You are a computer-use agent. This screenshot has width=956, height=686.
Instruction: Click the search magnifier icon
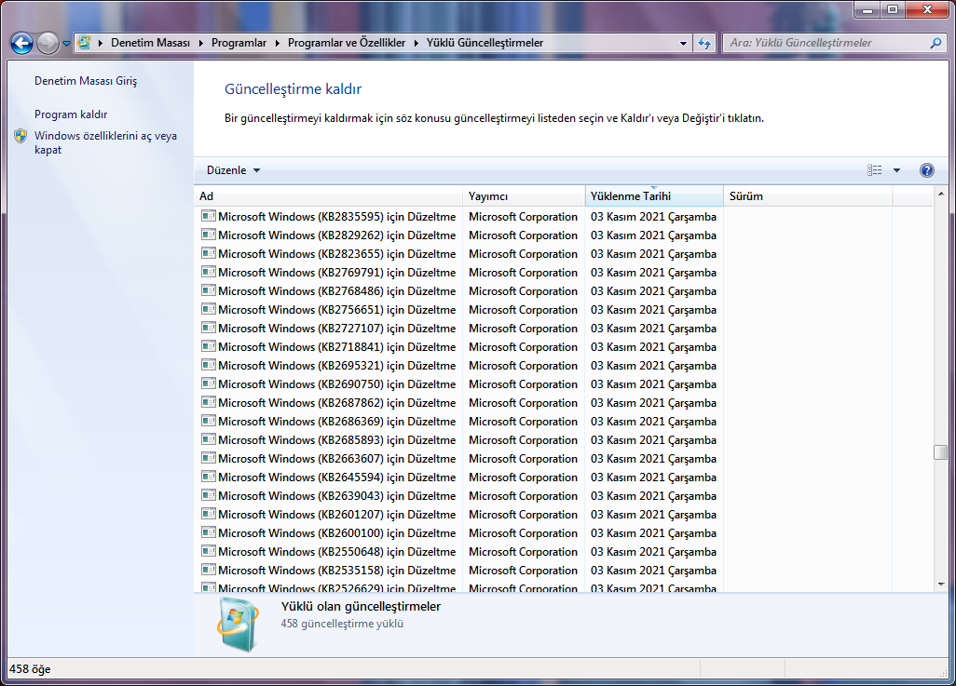[936, 43]
